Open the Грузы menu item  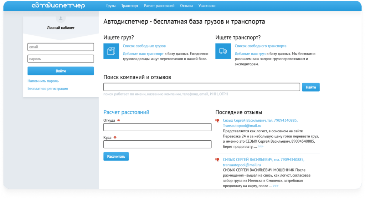tap(111, 6)
